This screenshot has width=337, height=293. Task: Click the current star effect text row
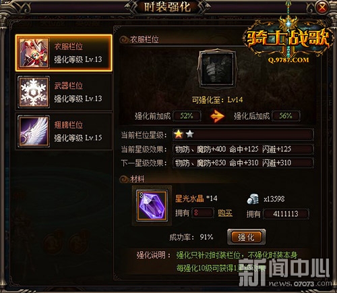243,149
